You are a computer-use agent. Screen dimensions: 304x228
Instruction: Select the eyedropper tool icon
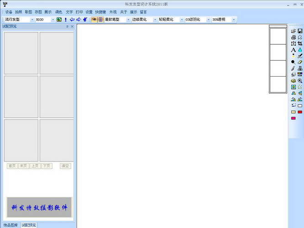(x=300, y=56)
